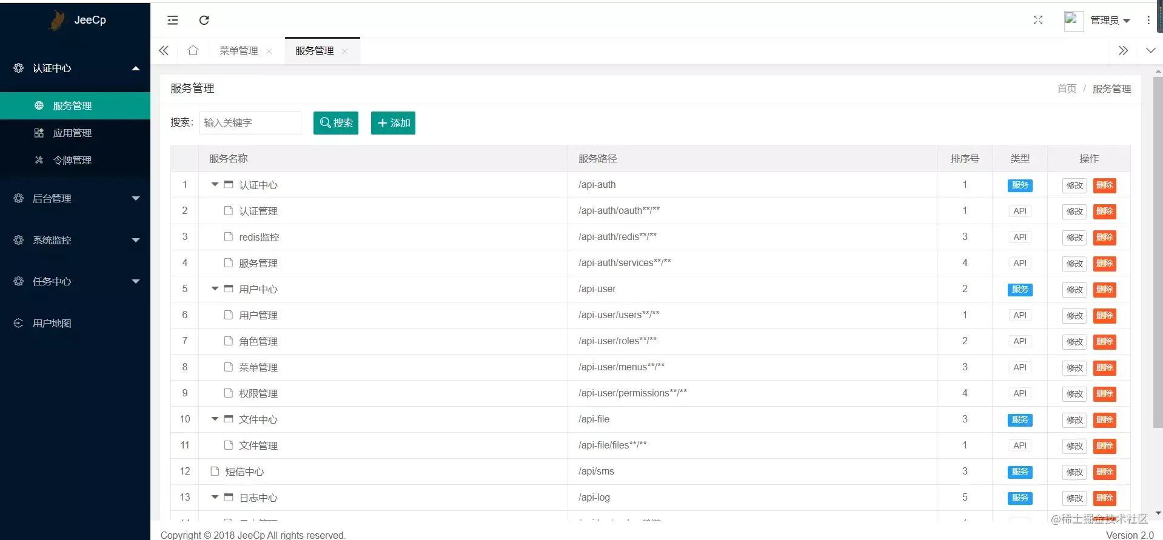The image size is (1163, 540).
Task: Click 删除 for the redis监控 row
Action: coord(1104,237)
